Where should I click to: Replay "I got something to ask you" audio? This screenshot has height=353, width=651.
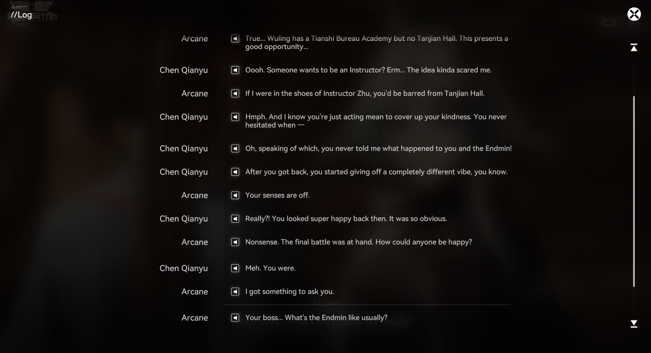pos(235,291)
